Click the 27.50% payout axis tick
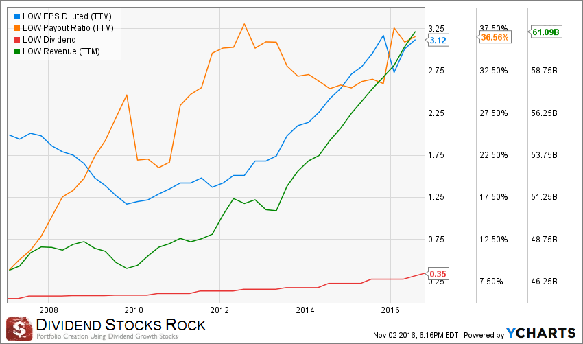Image resolution: width=583 pixels, height=344 pixels. tap(494, 113)
